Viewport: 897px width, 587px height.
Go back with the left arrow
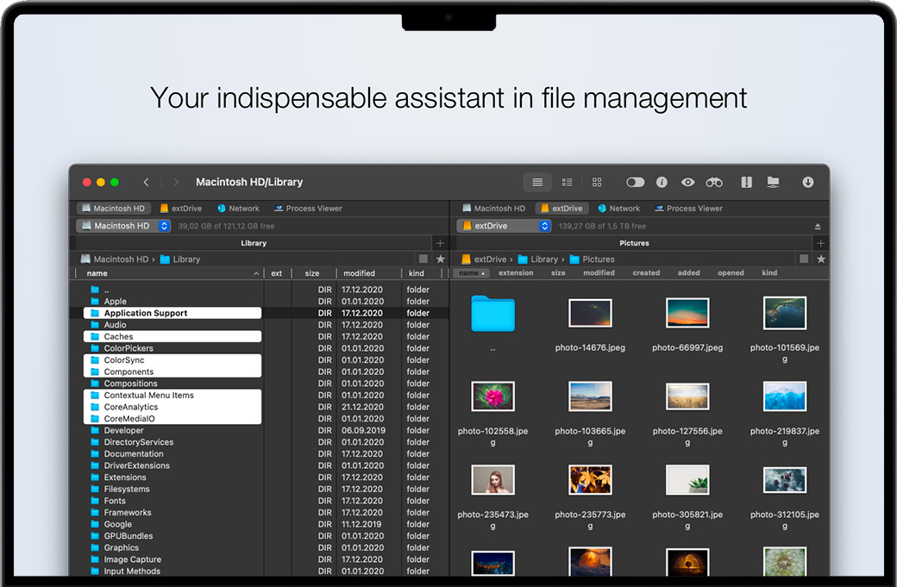click(146, 182)
